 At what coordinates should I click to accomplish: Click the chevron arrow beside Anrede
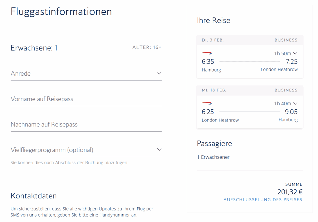click(x=159, y=73)
